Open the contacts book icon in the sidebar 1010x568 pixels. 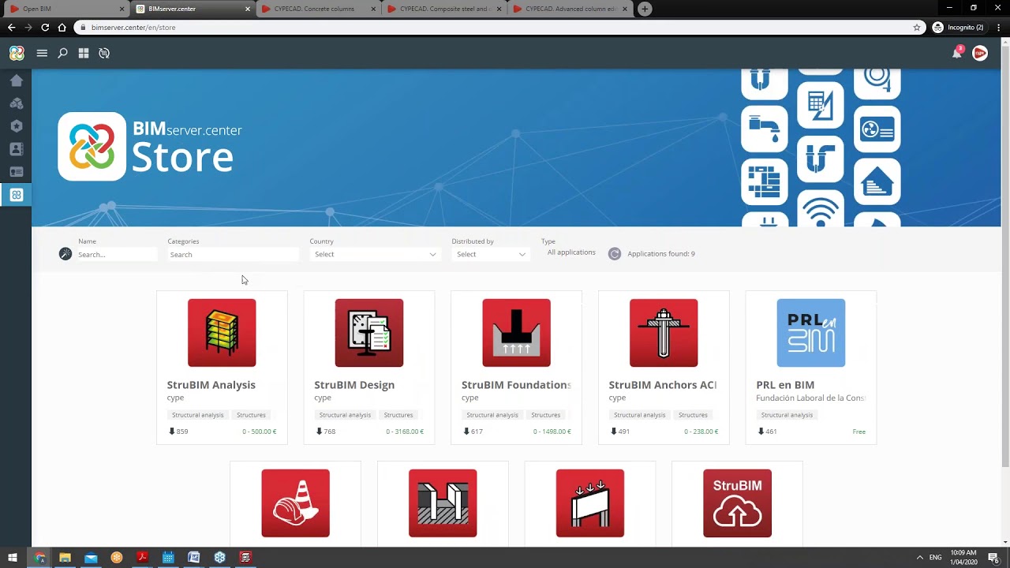point(16,149)
